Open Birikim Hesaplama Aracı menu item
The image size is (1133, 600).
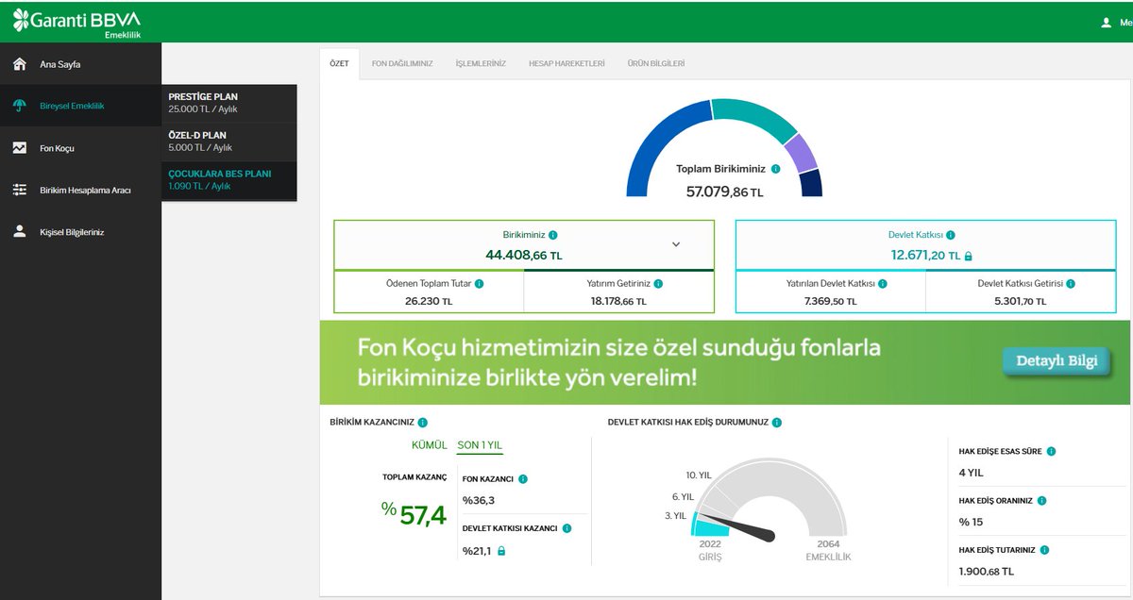tap(80, 190)
